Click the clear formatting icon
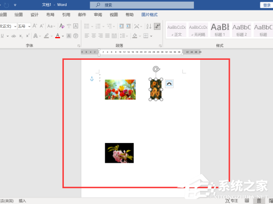273x204 pixels. point(62,26)
